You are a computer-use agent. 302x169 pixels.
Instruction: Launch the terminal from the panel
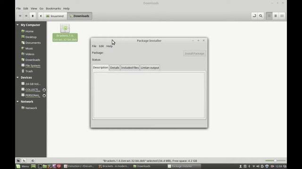tap(40, 166)
